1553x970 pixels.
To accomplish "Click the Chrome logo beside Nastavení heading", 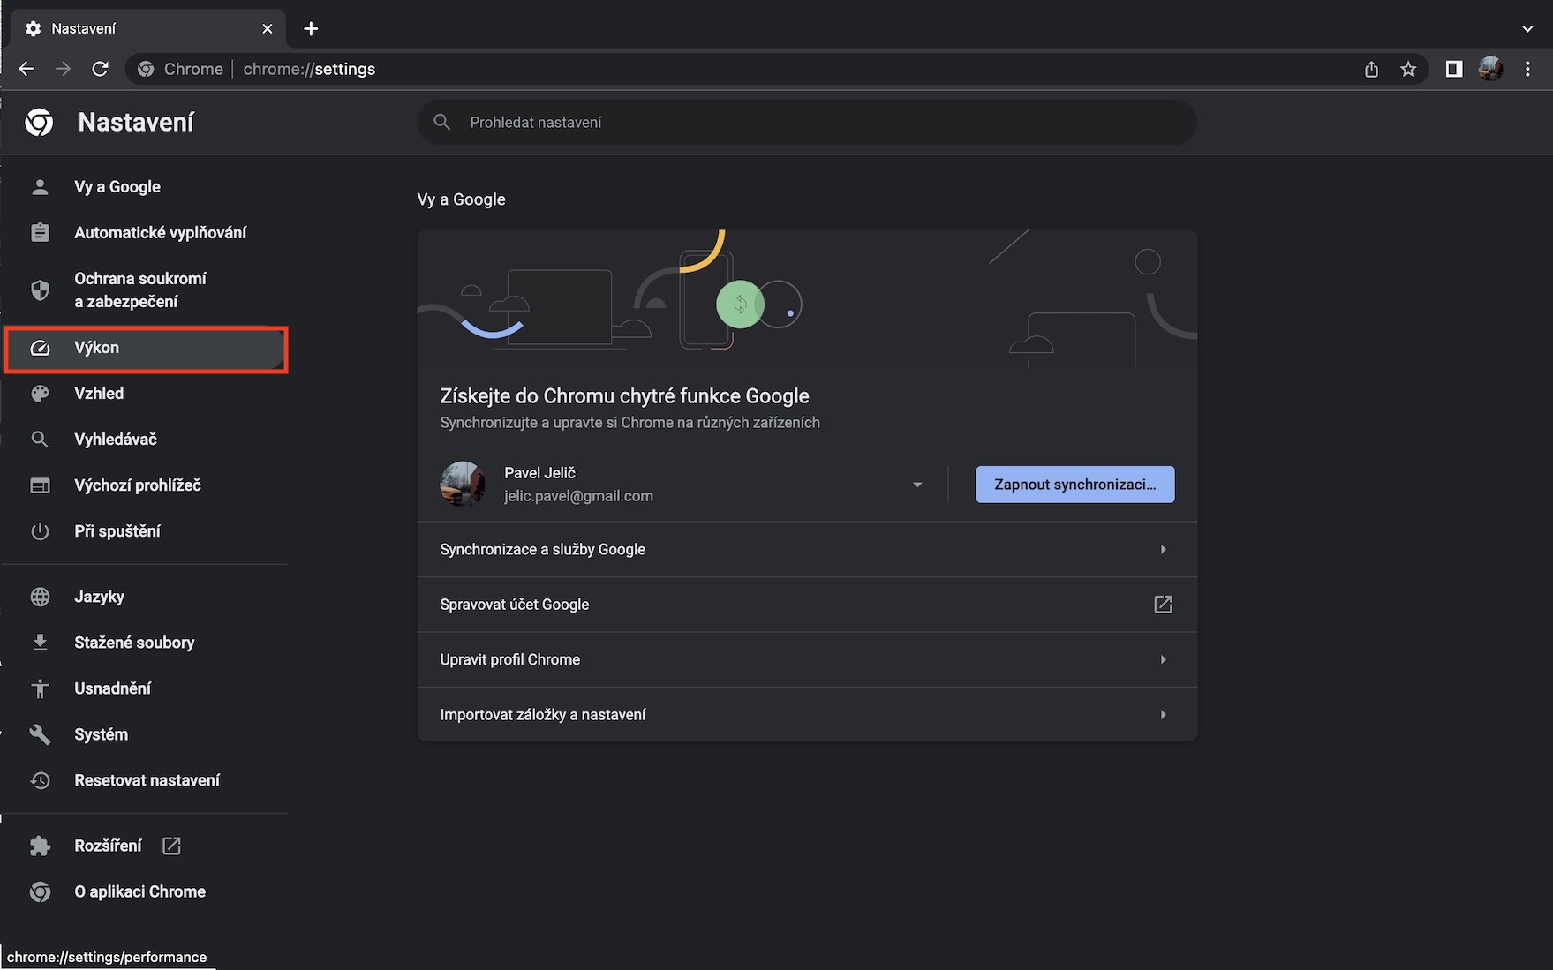I will [39, 122].
